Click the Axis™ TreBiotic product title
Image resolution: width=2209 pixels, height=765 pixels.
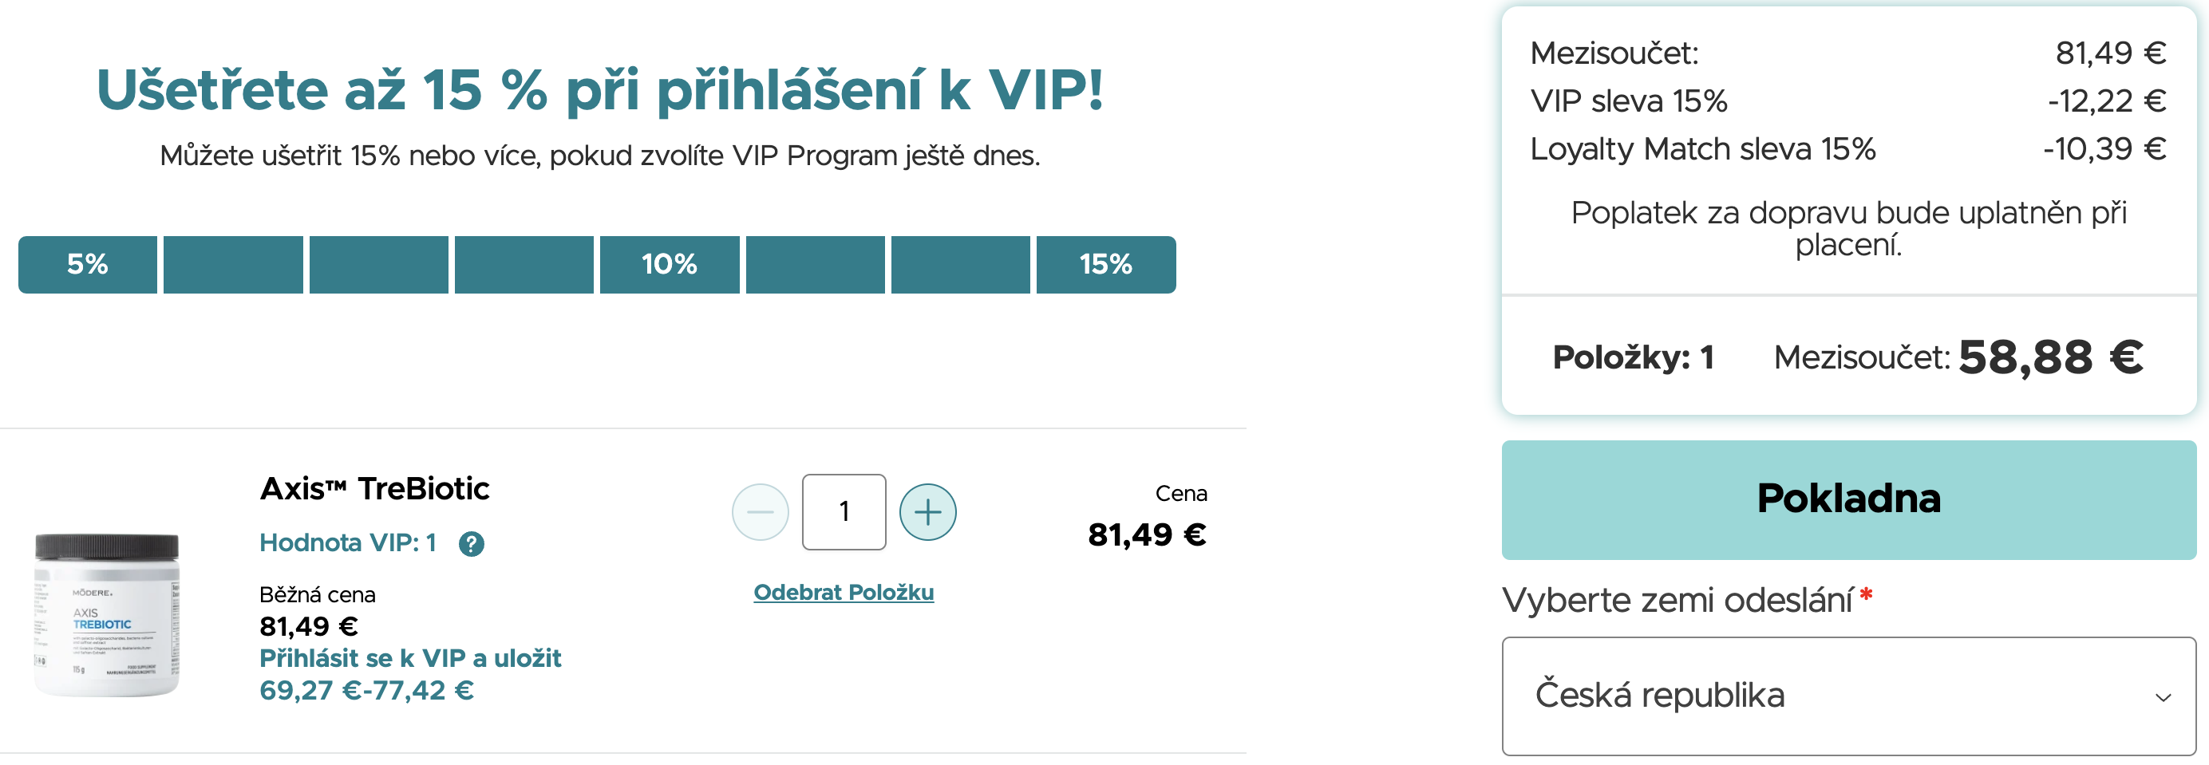pyautogui.click(x=373, y=489)
